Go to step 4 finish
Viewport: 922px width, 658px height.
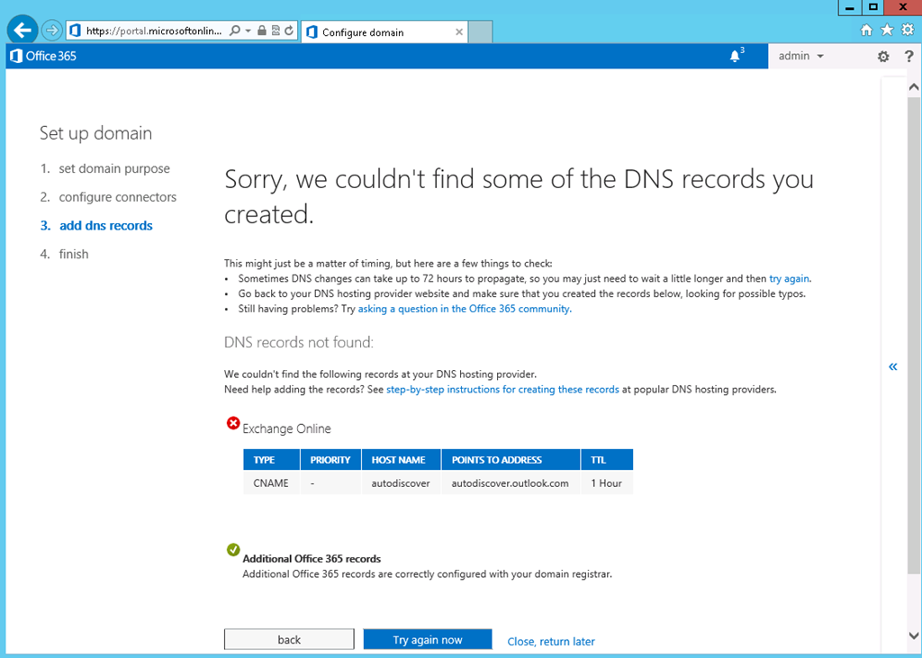(x=74, y=254)
